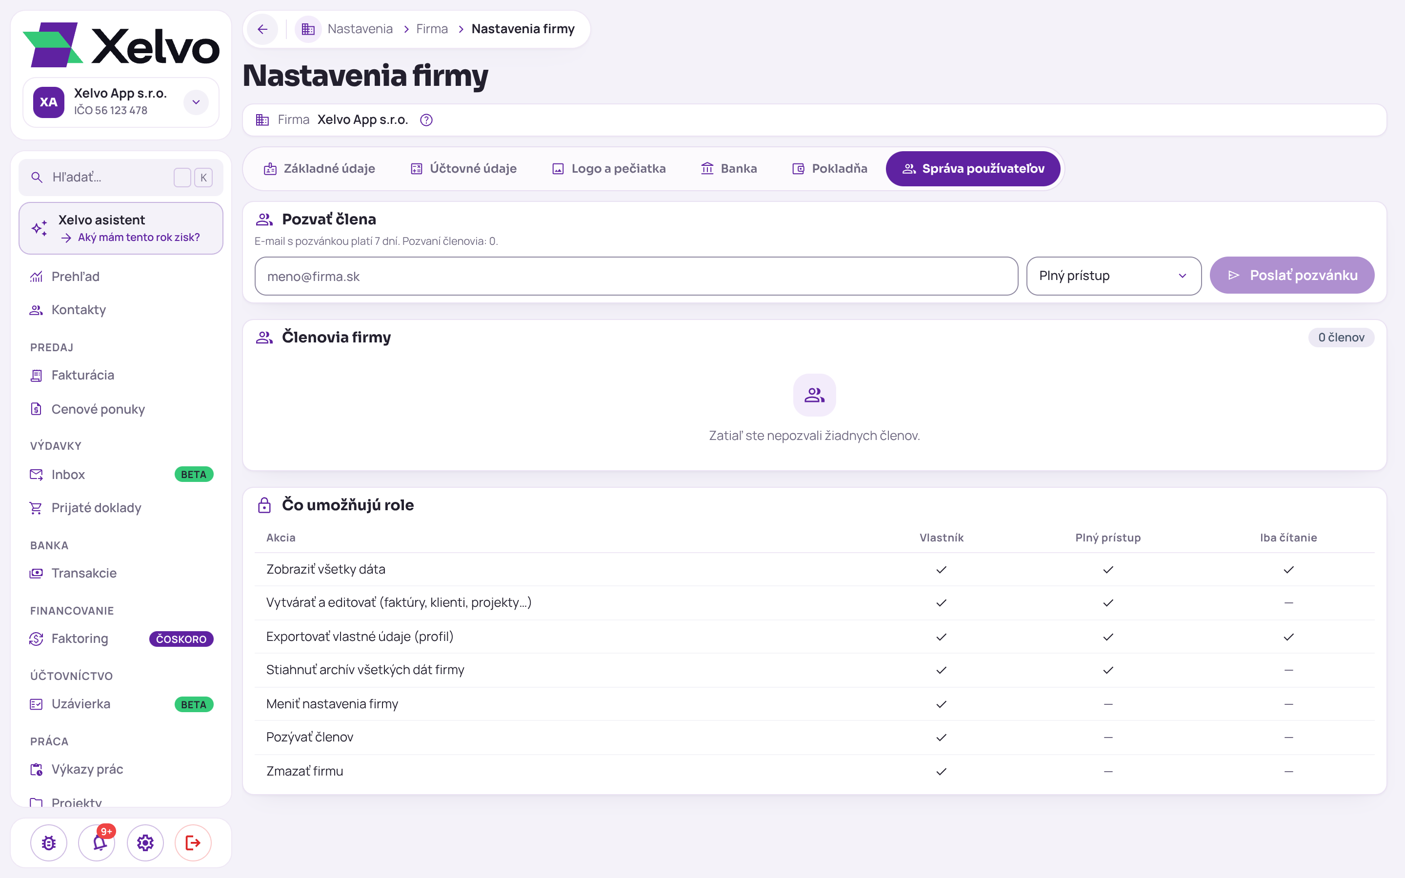Image resolution: width=1405 pixels, height=878 pixels.
Task: Focus the meno@firma.sk email field
Action: point(636,276)
